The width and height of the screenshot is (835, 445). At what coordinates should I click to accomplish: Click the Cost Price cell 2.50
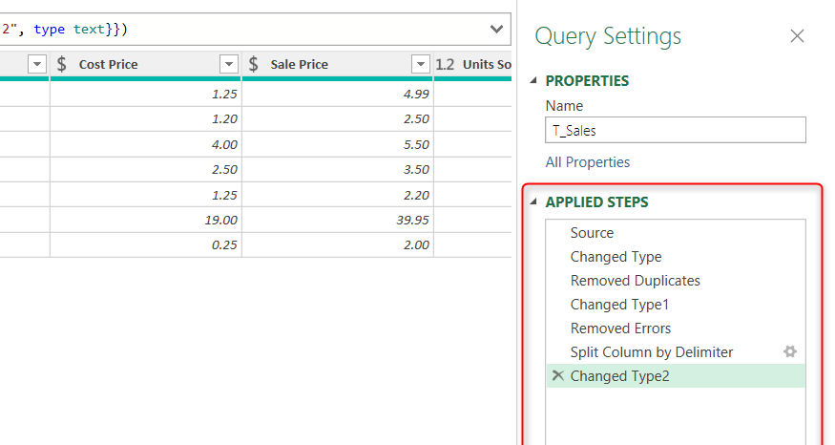pyautogui.click(x=146, y=169)
